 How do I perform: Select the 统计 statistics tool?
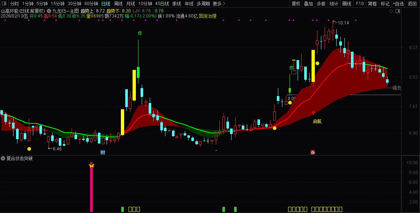[x=333, y=4]
